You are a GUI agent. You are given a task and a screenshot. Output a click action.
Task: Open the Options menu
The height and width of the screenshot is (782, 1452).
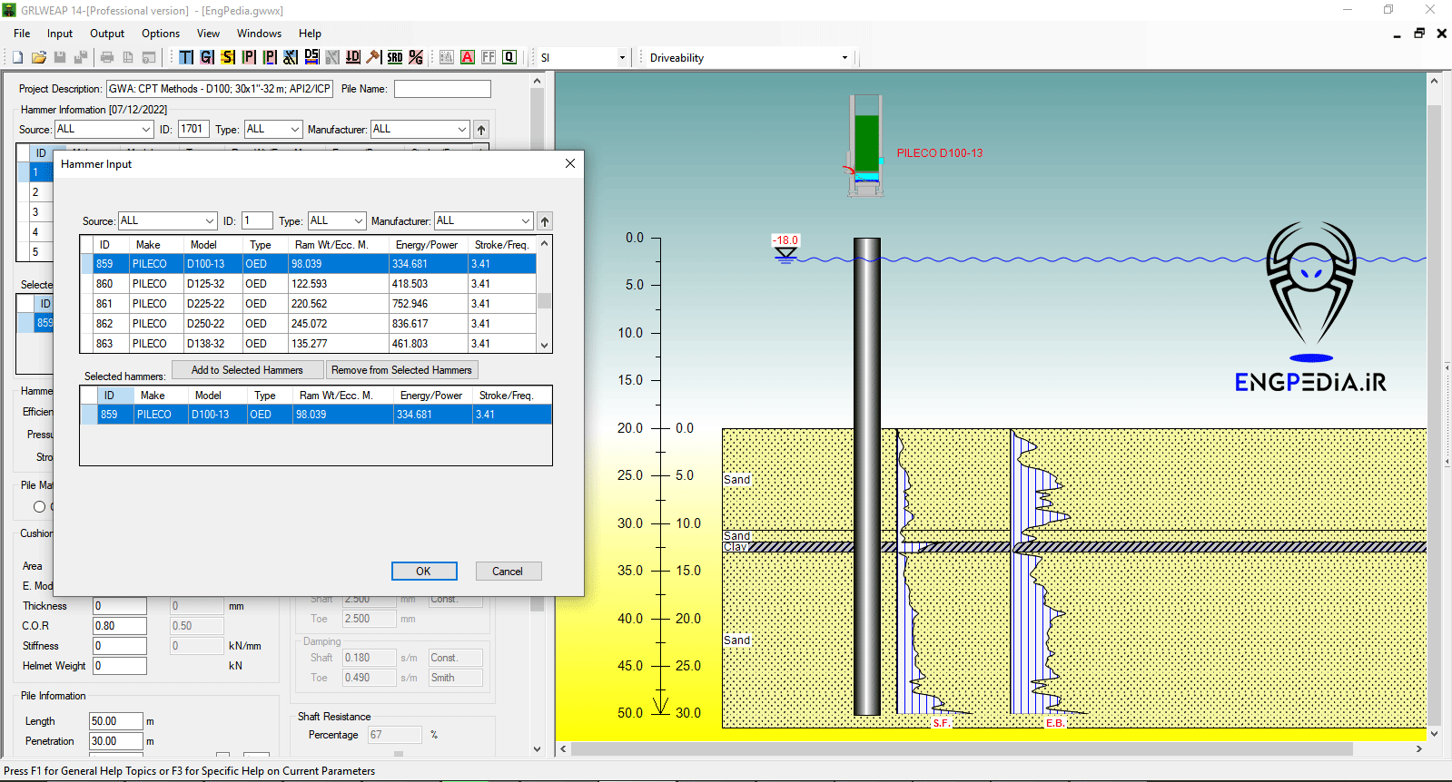pos(161,34)
